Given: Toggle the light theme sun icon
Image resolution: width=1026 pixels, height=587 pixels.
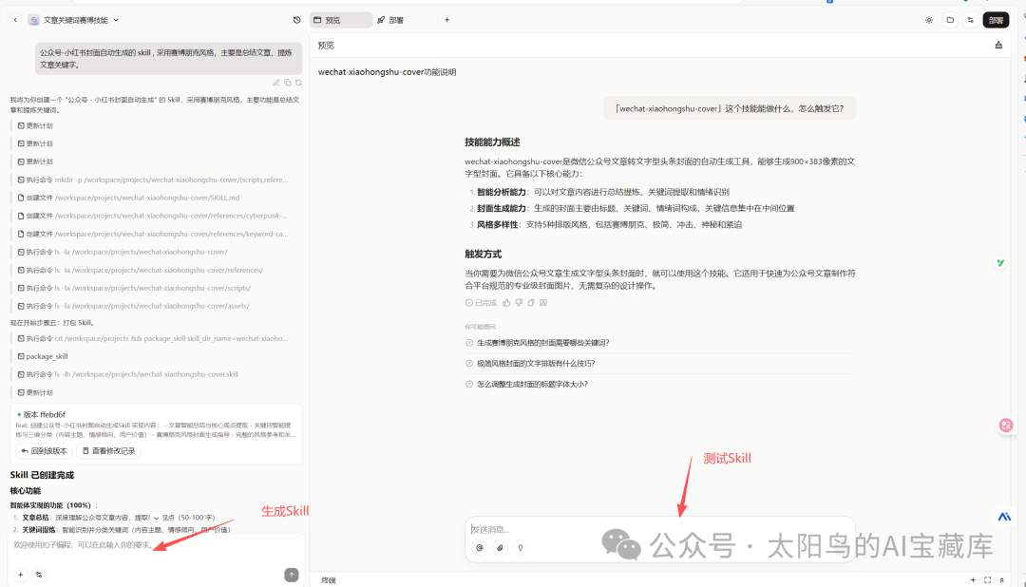Looking at the screenshot, I should (x=929, y=20).
